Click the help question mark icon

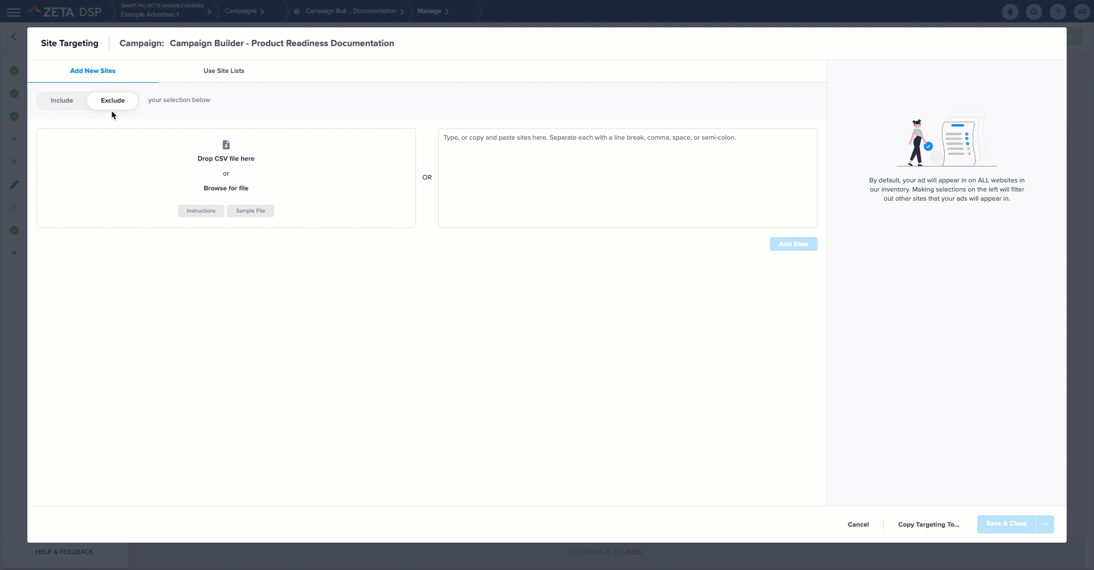coord(1058,11)
